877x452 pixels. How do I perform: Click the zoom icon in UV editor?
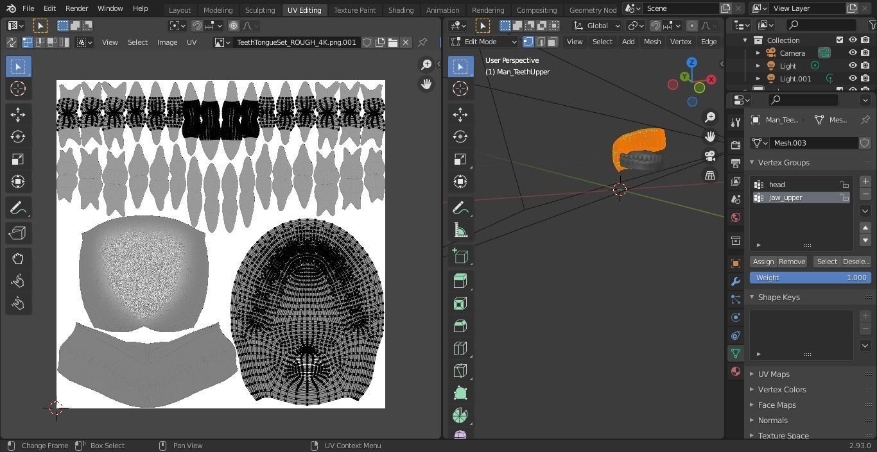point(426,64)
